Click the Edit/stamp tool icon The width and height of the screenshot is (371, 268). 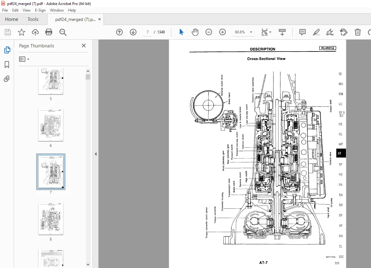tap(343, 32)
